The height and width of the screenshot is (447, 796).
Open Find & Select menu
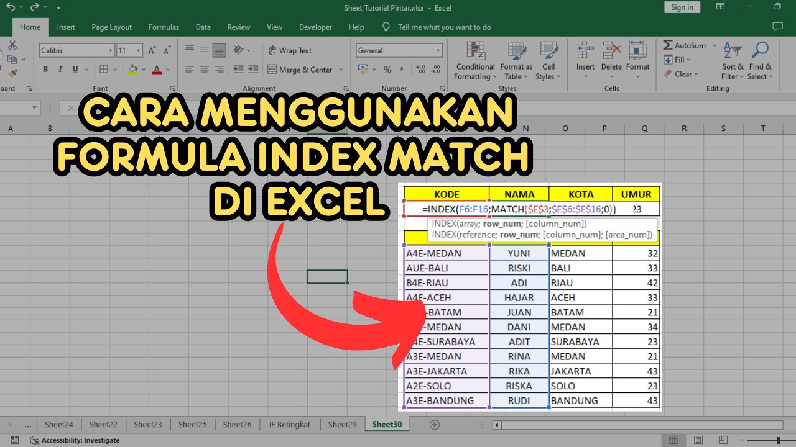tap(760, 61)
